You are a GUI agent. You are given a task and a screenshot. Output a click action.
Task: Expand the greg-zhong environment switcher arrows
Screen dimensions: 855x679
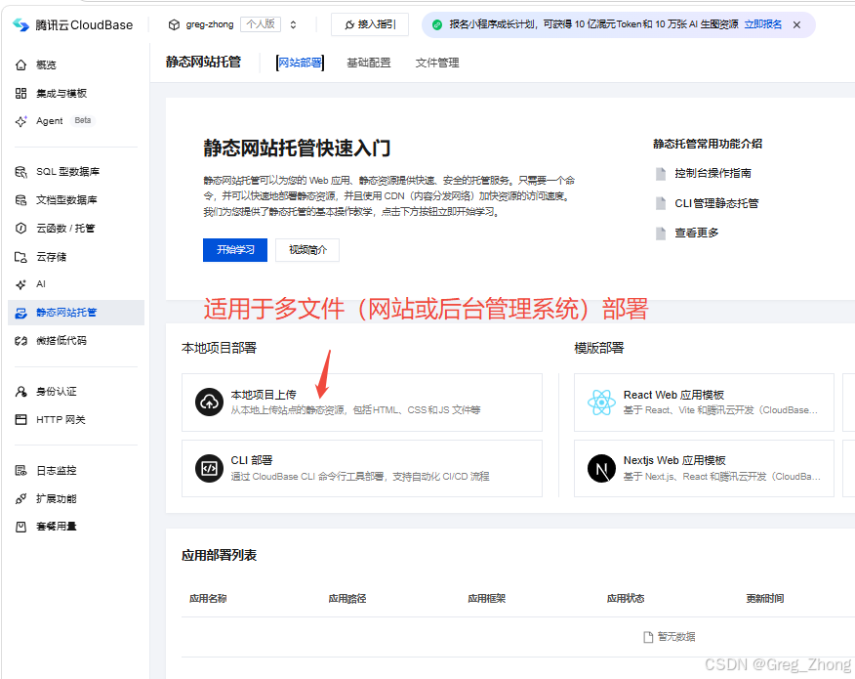point(294,25)
